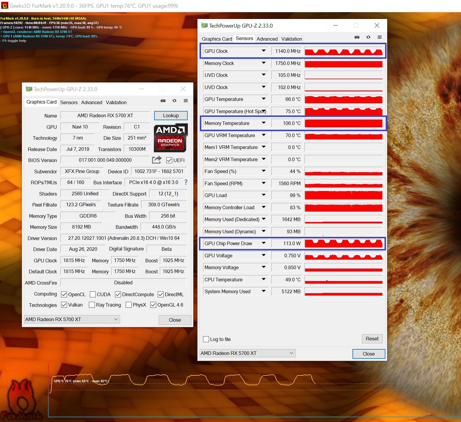
Task: Open Validation tab in left window
Action: point(116,102)
